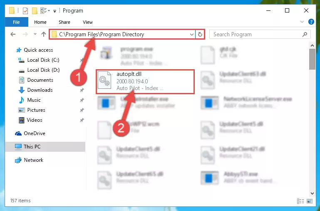This screenshot has height=211, width=320.
Task: Click the autoplt.dll gear file icon
Action: click(104, 80)
